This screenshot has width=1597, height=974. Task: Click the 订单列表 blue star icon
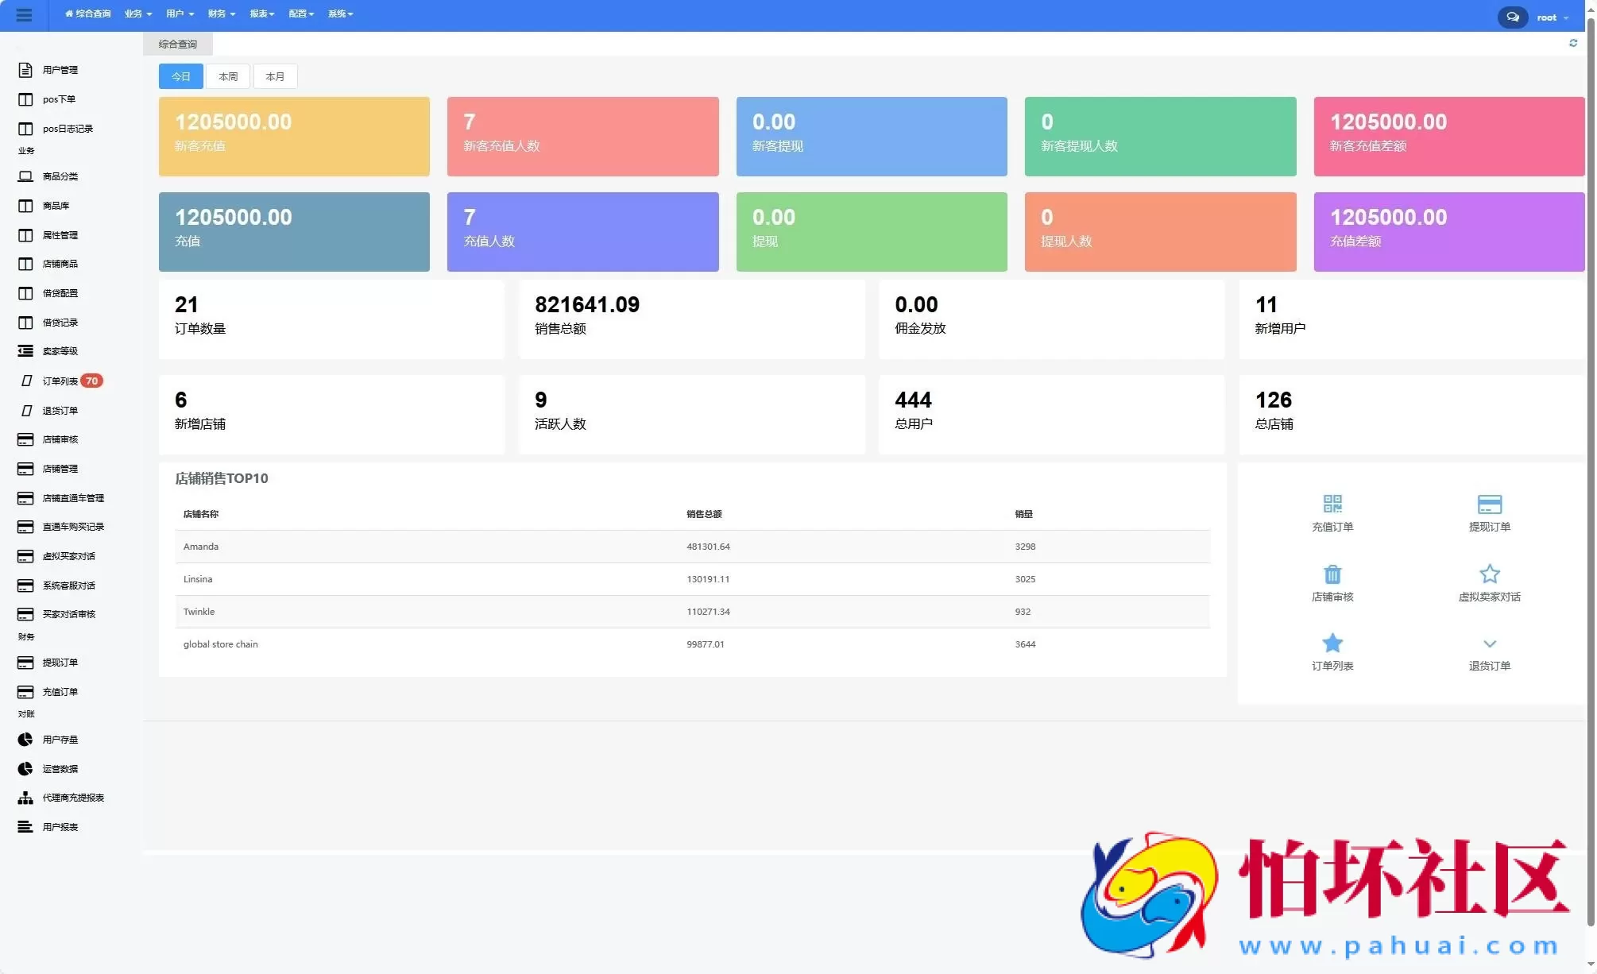click(1332, 643)
